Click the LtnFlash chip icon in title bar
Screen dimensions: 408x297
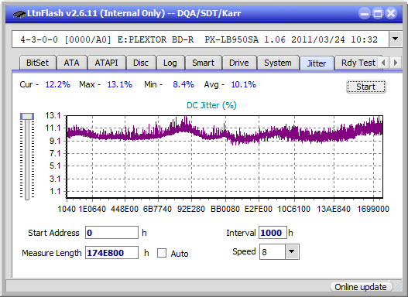(x=19, y=13)
